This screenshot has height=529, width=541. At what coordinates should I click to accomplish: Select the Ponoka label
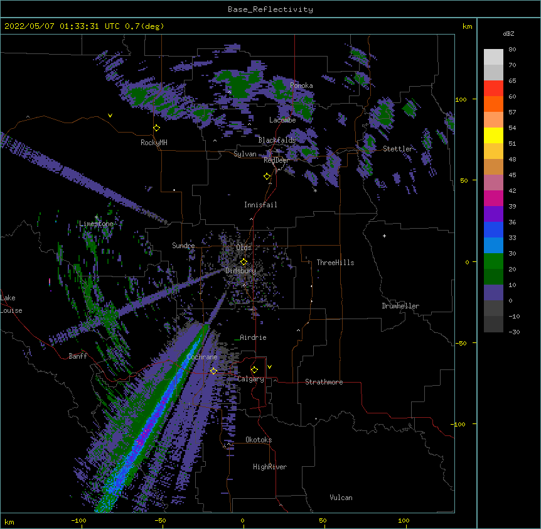(301, 85)
